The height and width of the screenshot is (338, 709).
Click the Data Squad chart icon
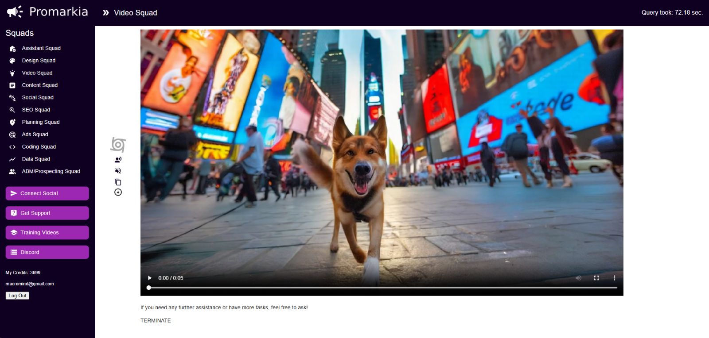12,159
